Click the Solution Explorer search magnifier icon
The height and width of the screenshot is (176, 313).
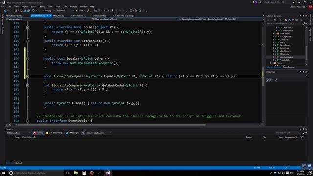tap(304, 24)
